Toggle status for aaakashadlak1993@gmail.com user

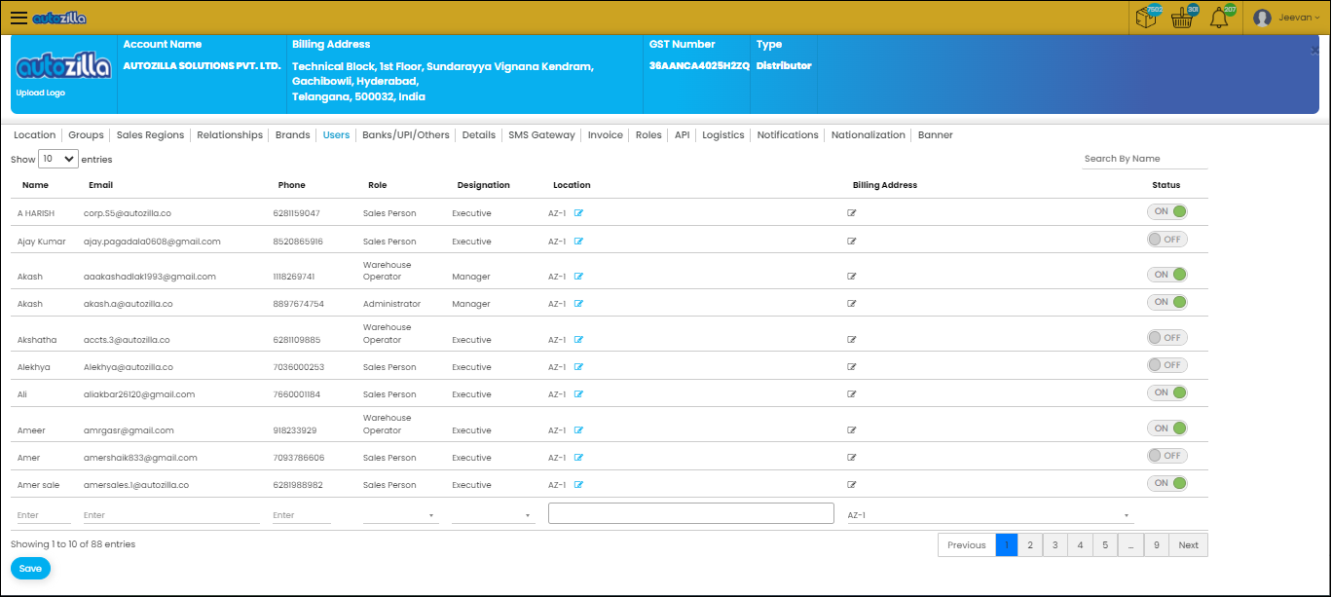coord(1167,275)
